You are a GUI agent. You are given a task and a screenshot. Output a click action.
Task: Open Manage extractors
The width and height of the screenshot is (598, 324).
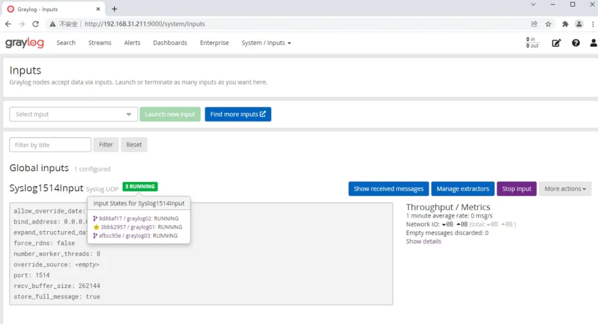462,189
